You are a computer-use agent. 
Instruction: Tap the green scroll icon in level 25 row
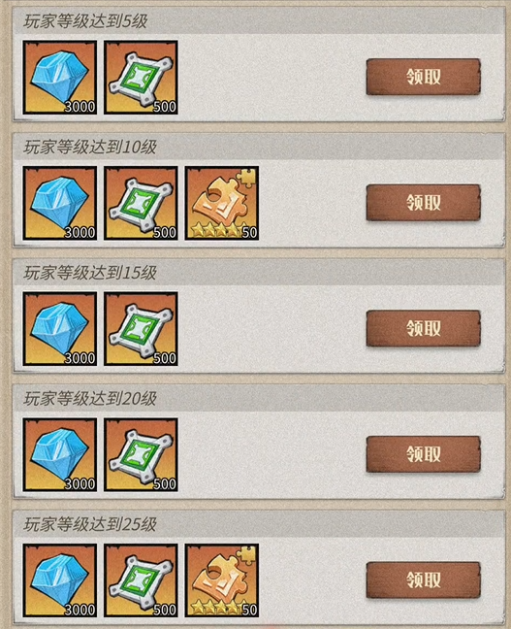141,580
